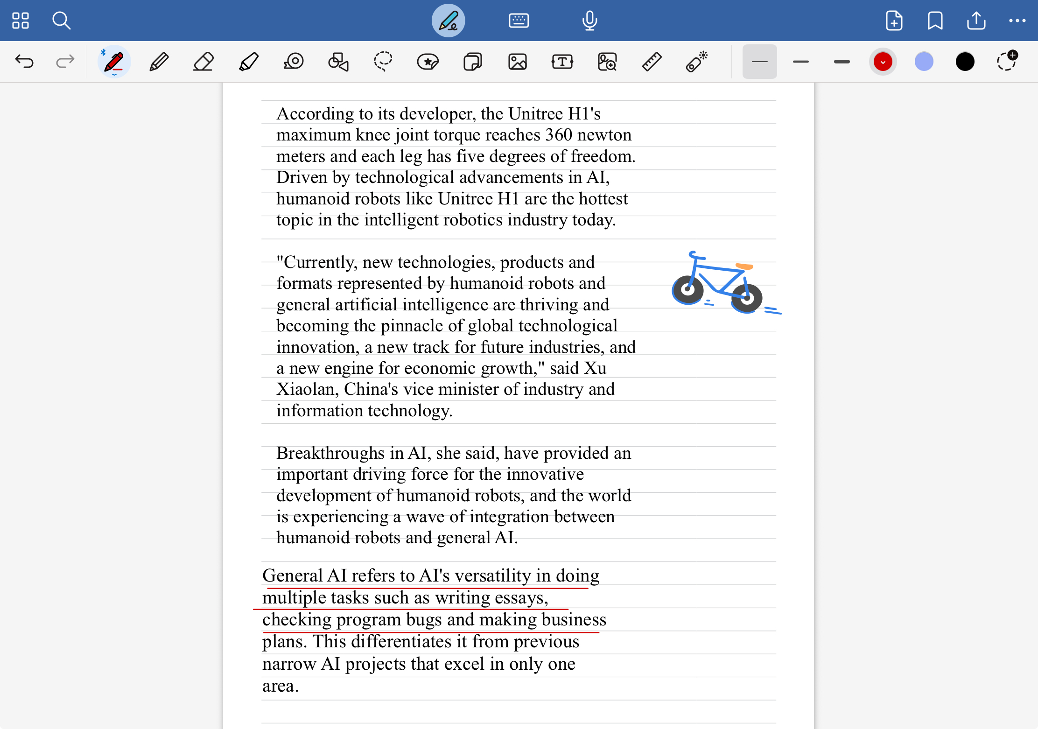Viewport: 1038px width, 729px height.
Task: Open the three-dot more options menu
Action: pos(1017,21)
